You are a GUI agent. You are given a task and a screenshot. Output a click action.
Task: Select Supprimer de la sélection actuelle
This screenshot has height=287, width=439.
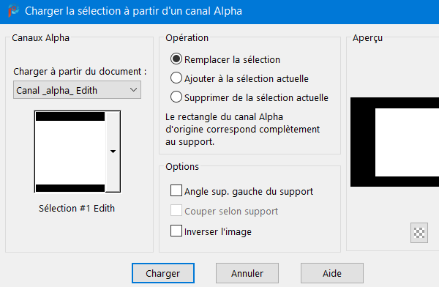pos(176,97)
